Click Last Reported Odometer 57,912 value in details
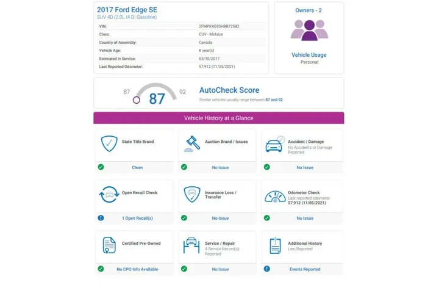Viewport: 439px width, 293px height. pyautogui.click(x=216, y=67)
